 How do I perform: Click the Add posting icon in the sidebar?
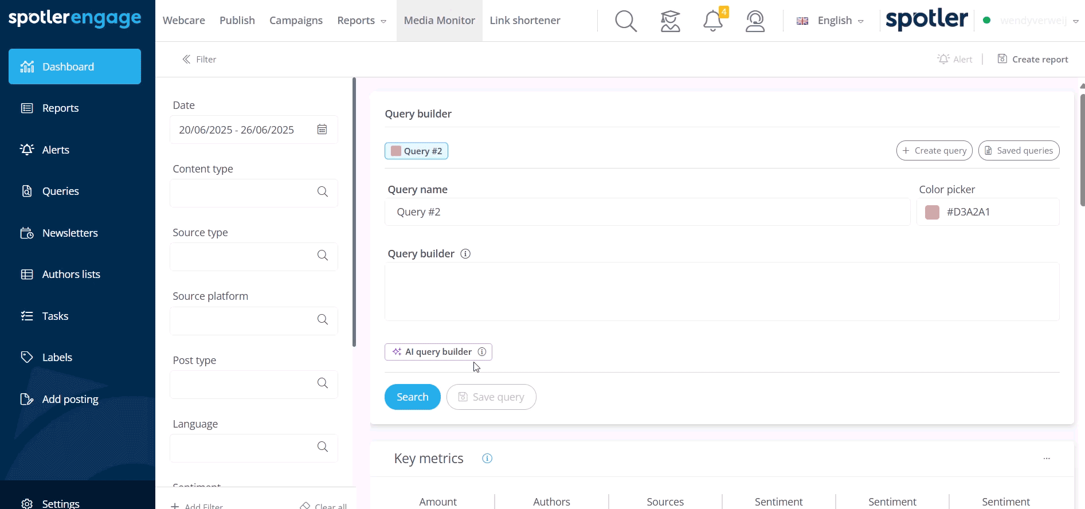27,399
